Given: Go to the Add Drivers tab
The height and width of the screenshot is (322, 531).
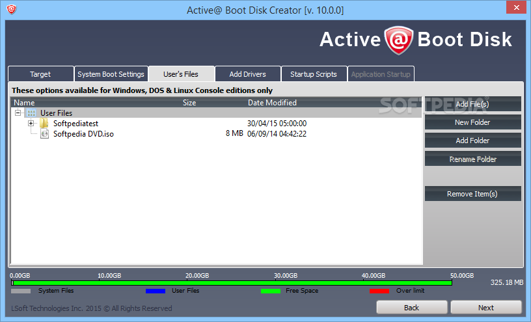Looking at the screenshot, I should 247,74.
